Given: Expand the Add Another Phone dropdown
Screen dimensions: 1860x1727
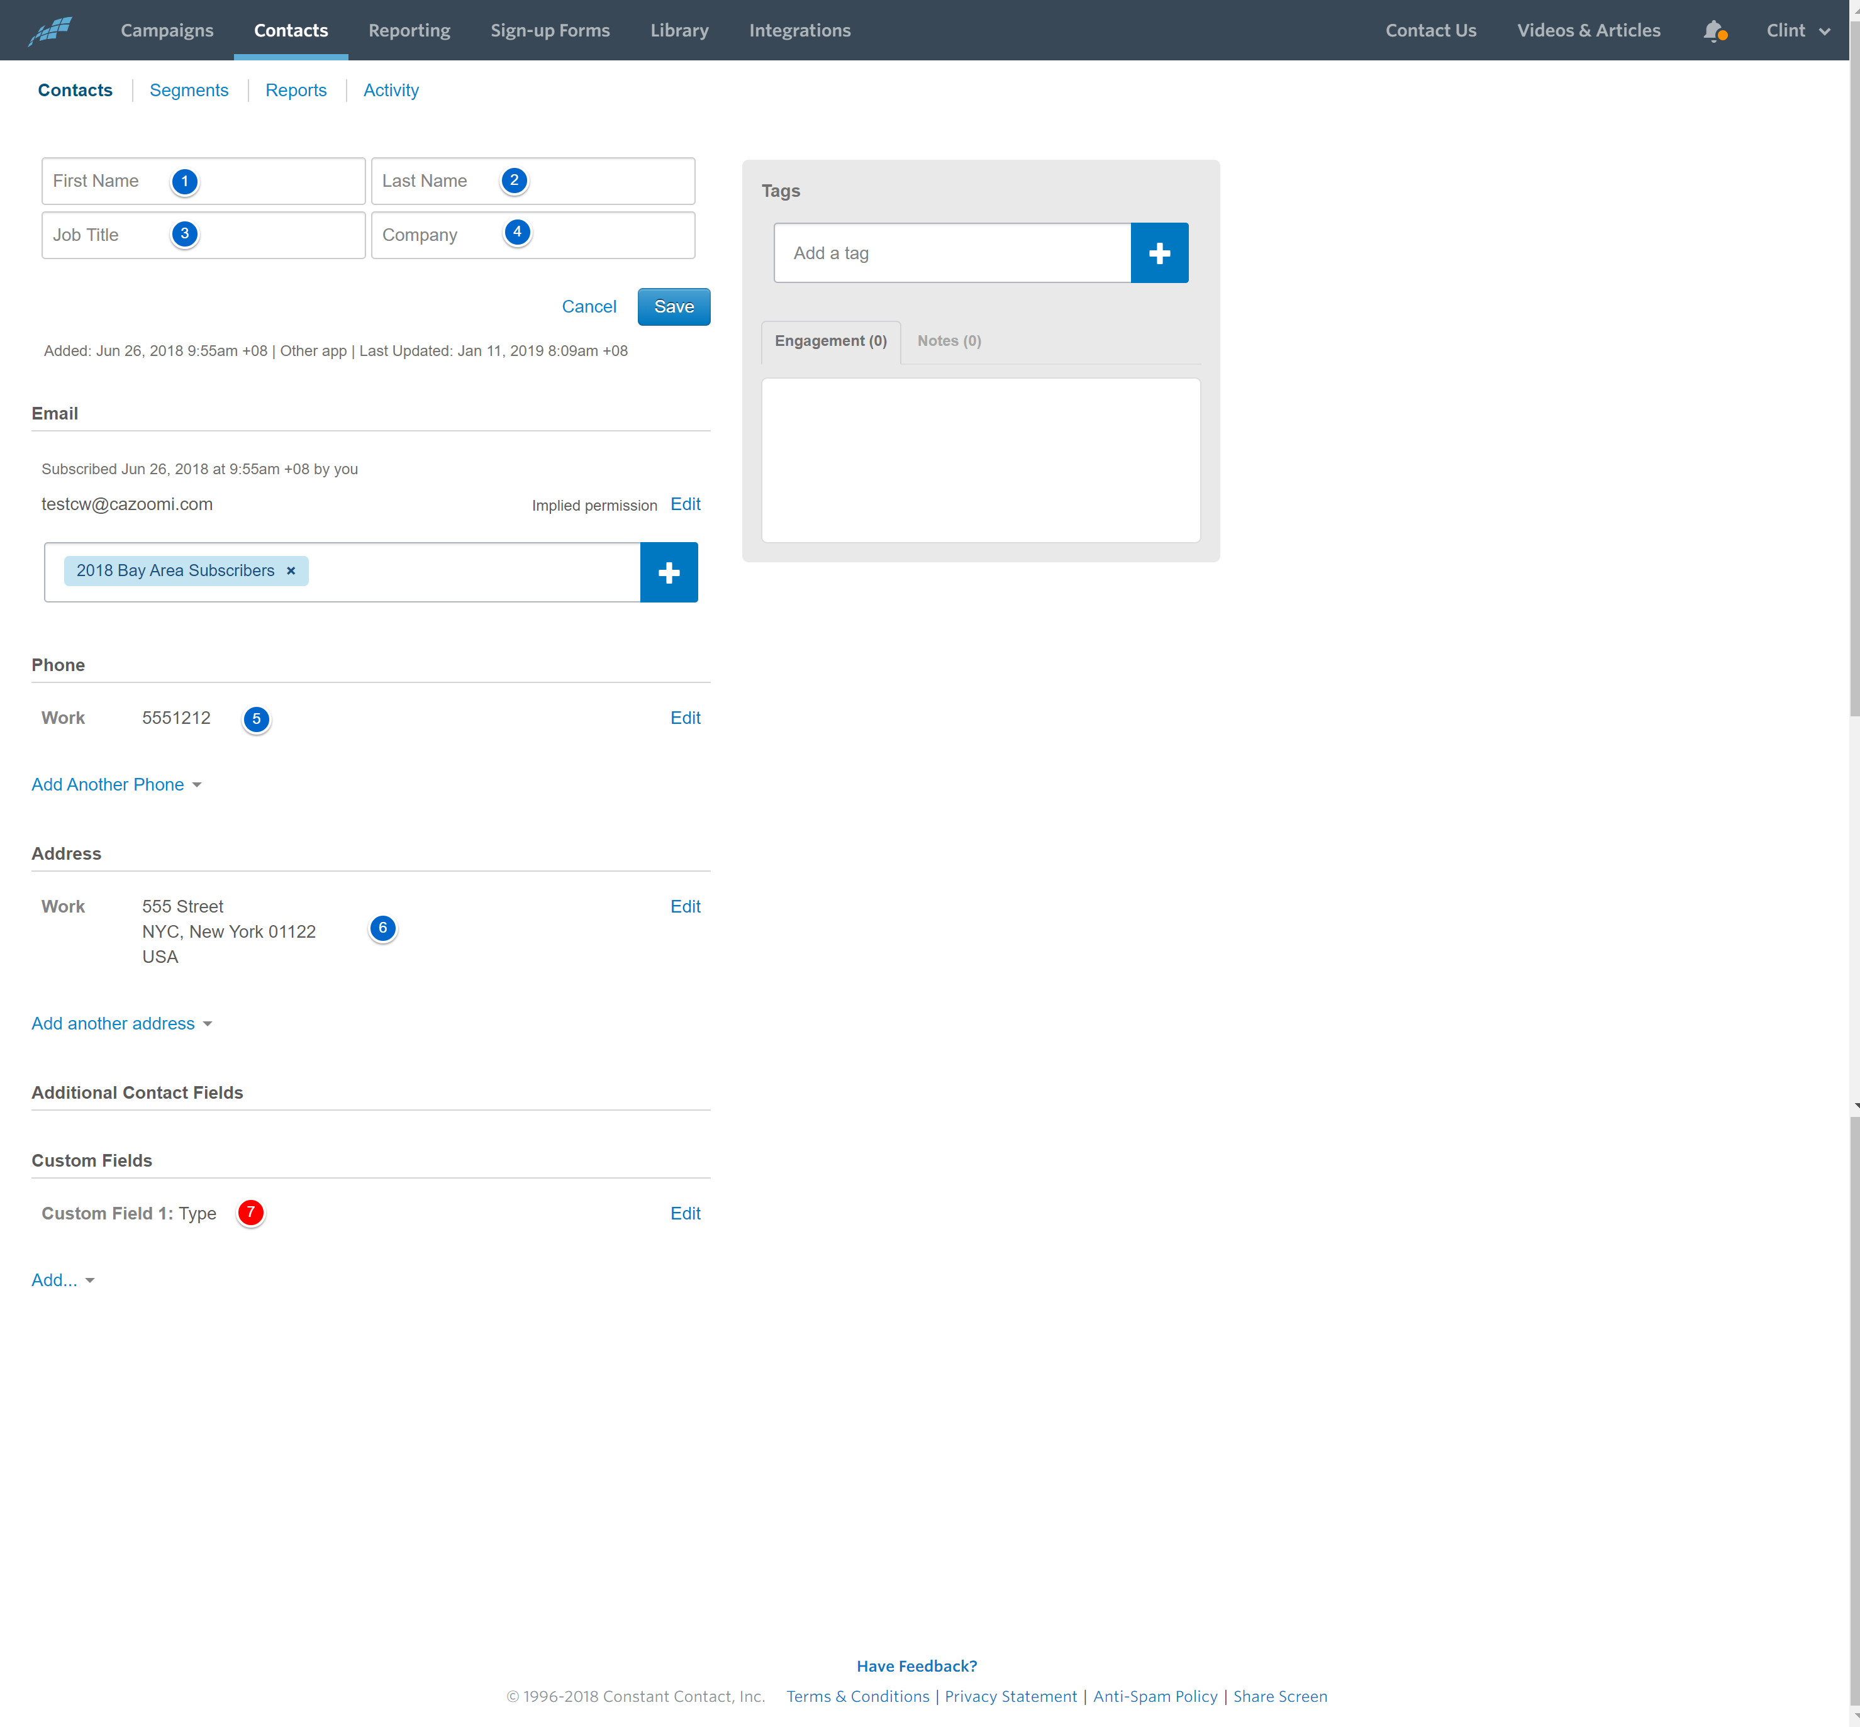Looking at the screenshot, I should 117,784.
